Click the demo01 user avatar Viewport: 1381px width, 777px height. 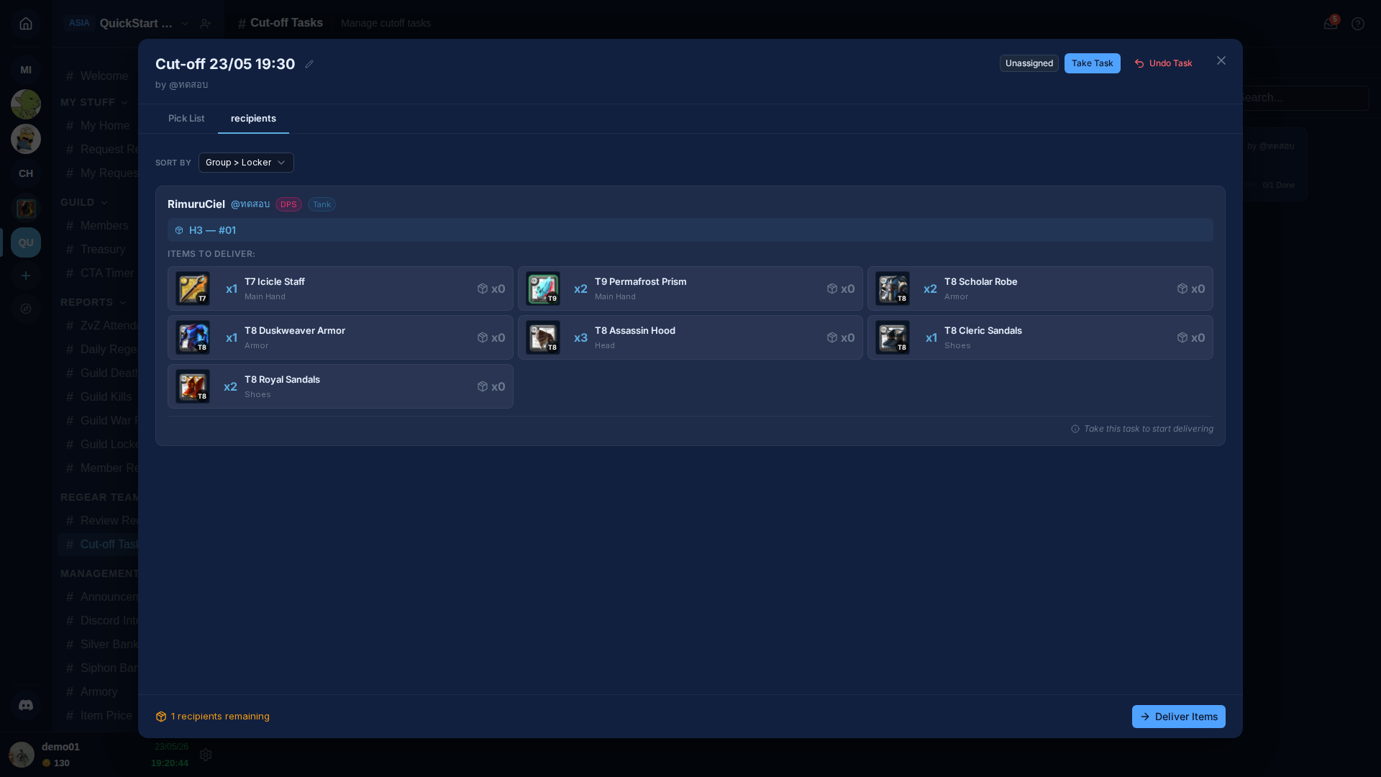tap(22, 755)
